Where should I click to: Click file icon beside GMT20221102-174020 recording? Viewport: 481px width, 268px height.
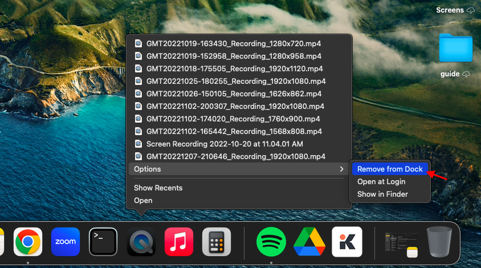click(138, 119)
